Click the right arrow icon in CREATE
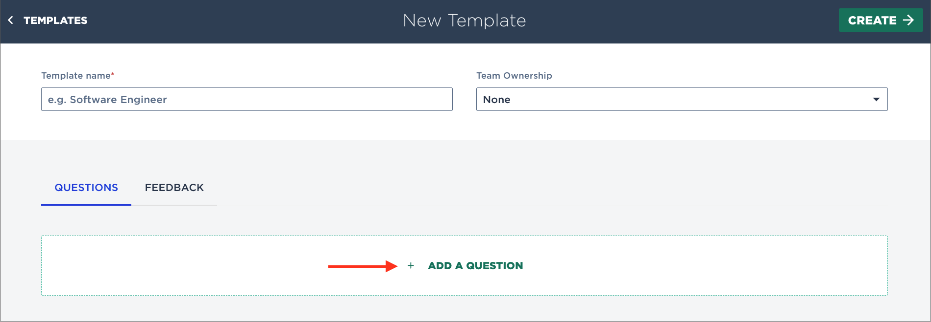Image resolution: width=931 pixels, height=322 pixels. click(908, 20)
